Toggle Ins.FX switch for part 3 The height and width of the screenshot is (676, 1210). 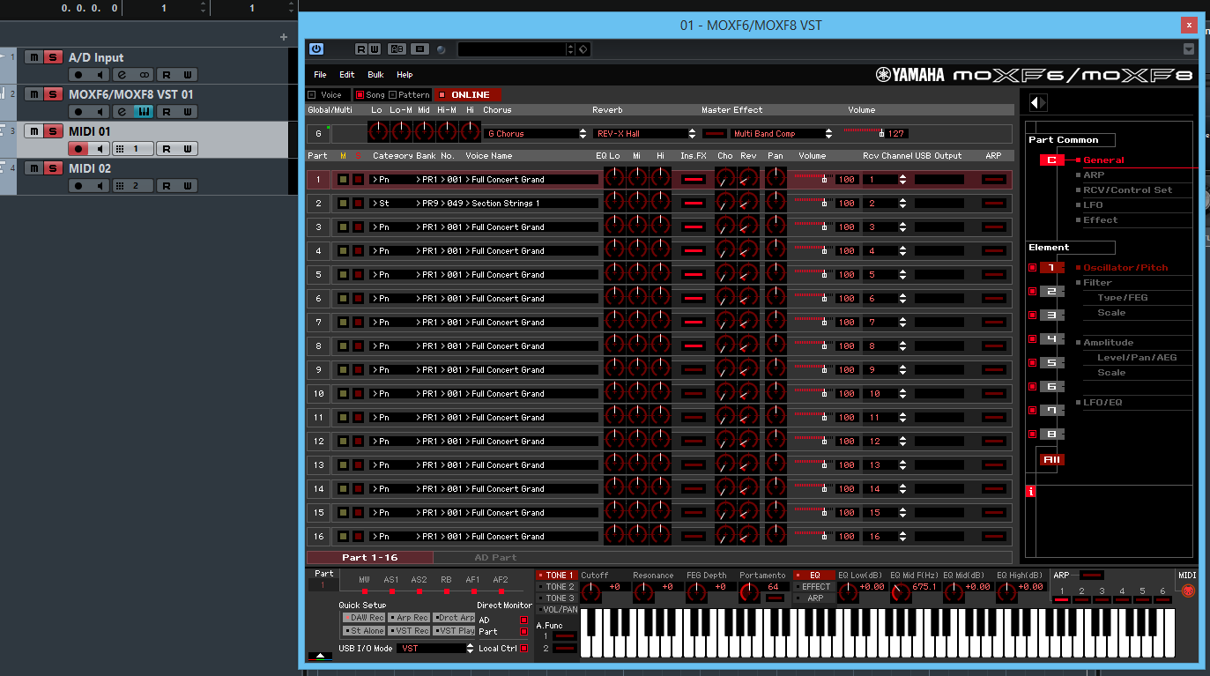694,227
